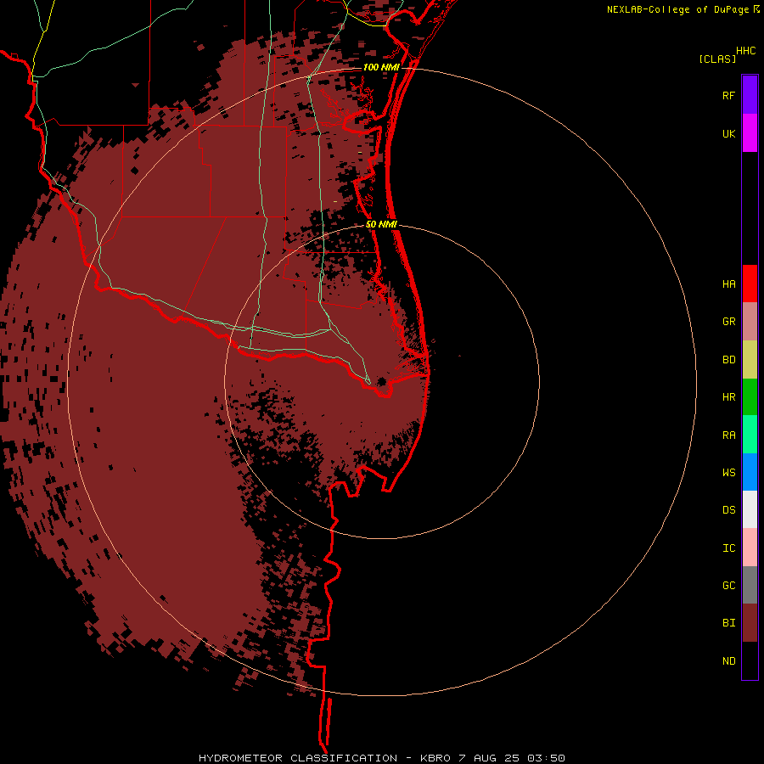This screenshot has width=764, height=764.
Task: Click the [CLAS] units label
Action: point(717,59)
